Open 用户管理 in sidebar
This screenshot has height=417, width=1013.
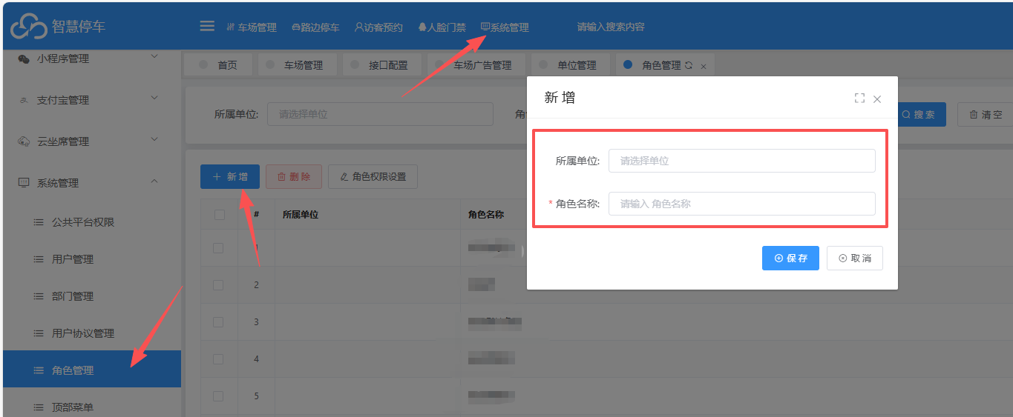92,259
